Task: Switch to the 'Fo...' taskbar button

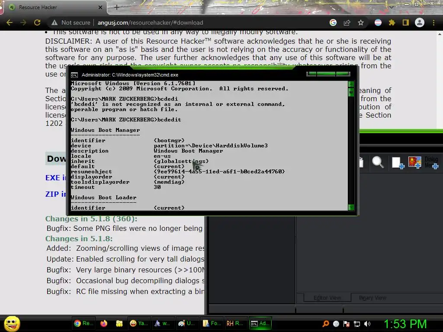Action: click(212, 323)
